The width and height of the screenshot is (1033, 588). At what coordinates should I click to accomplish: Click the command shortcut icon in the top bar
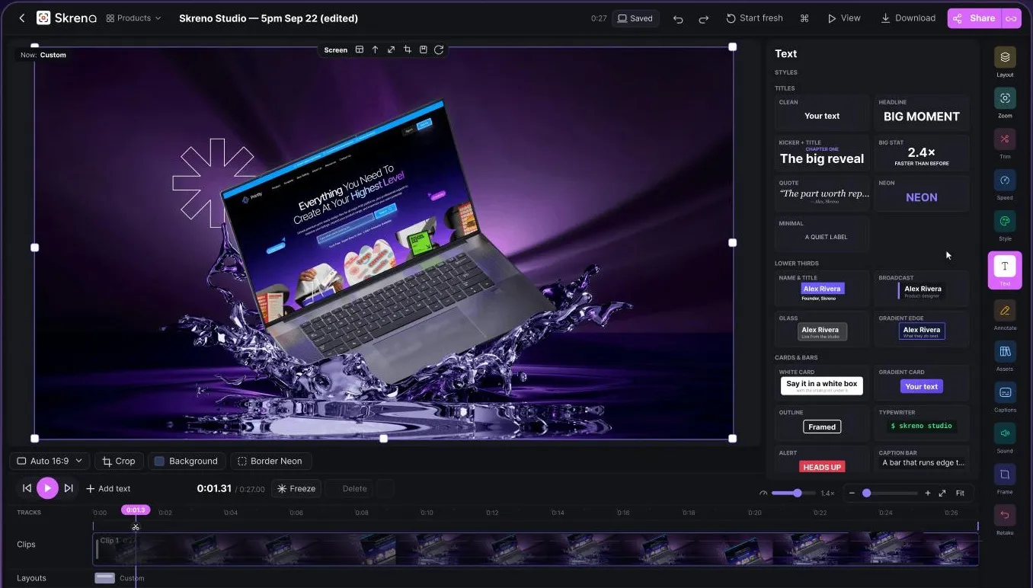(804, 18)
